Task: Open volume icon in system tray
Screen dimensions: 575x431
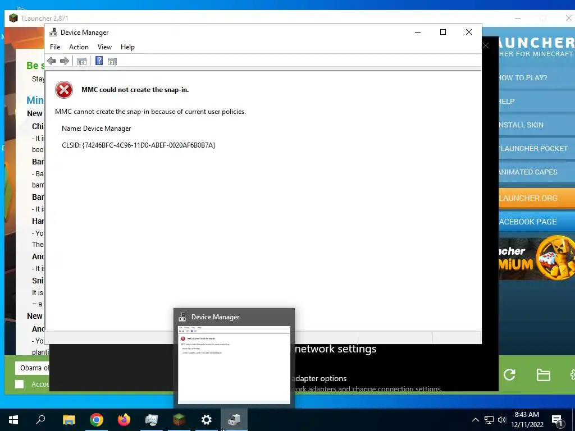Action: click(502, 420)
